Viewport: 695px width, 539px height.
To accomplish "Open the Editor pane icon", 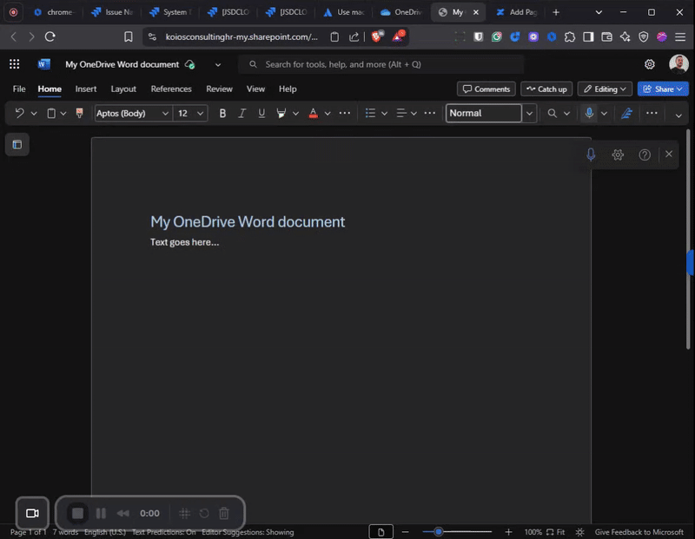I will tap(626, 113).
